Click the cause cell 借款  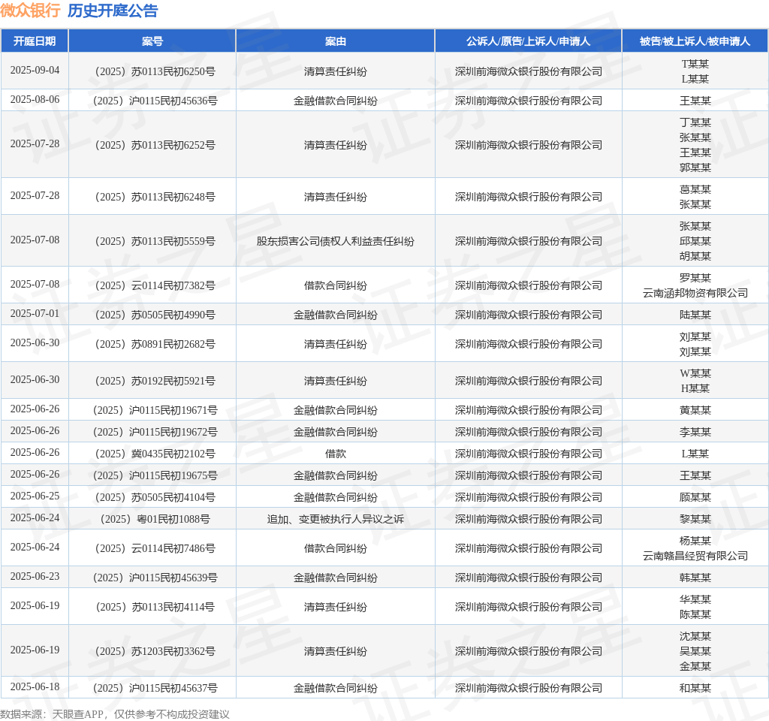coord(336,454)
